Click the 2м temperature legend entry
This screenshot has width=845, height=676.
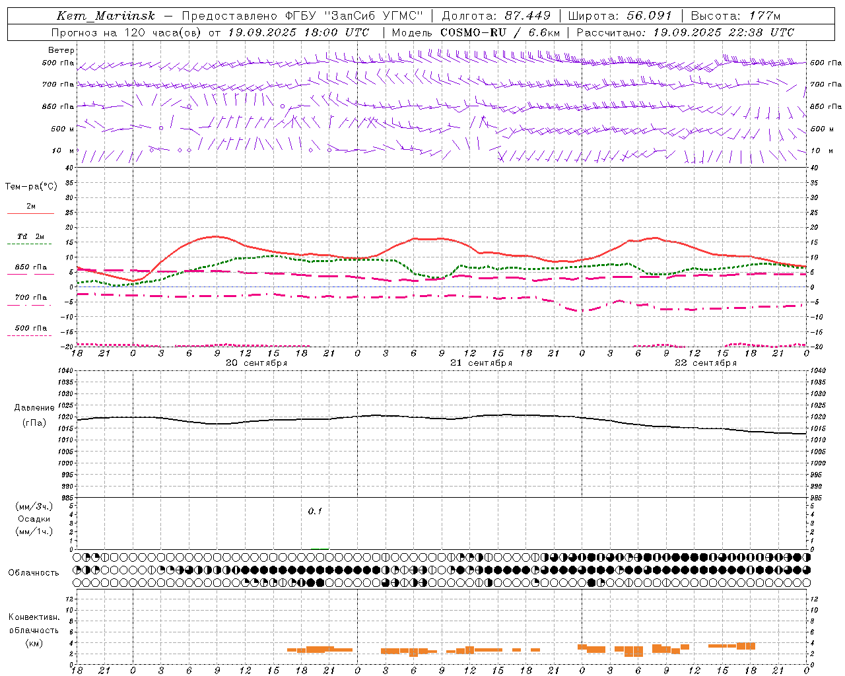point(31,206)
